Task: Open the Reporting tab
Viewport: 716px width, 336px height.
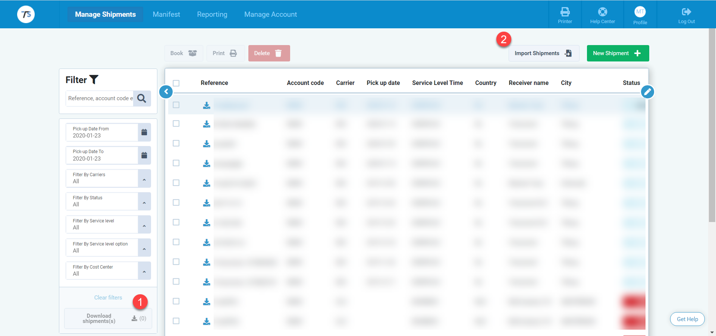Action: click(x=212, y=15)
